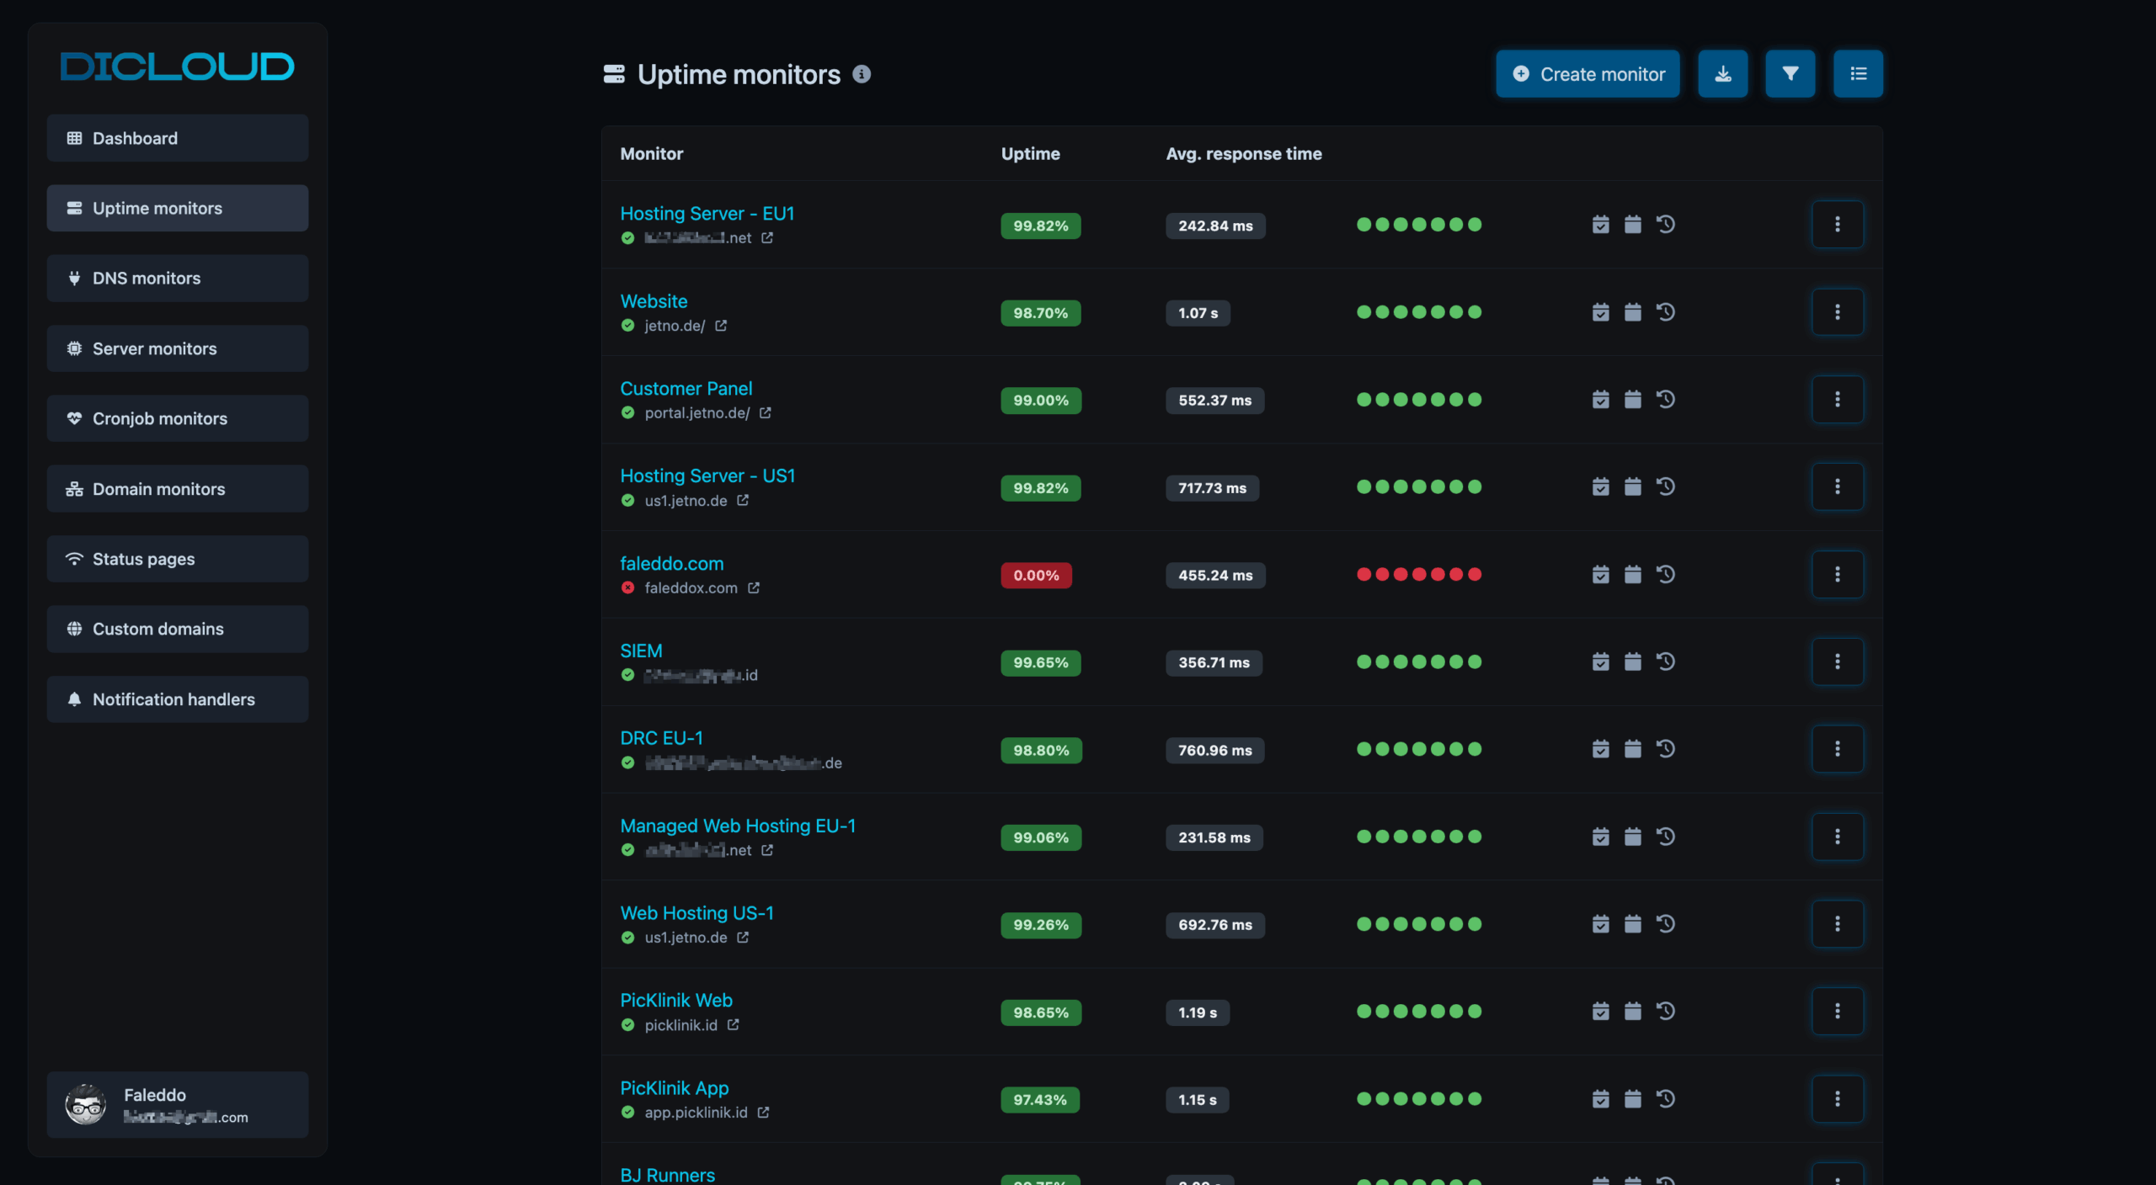Open three-dot menu for Web Hosting US-1
The width and height of the screenshot is (2156, 1185).
point(1837,924)
